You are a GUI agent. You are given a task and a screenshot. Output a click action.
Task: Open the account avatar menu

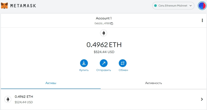(x=202, y=6)
